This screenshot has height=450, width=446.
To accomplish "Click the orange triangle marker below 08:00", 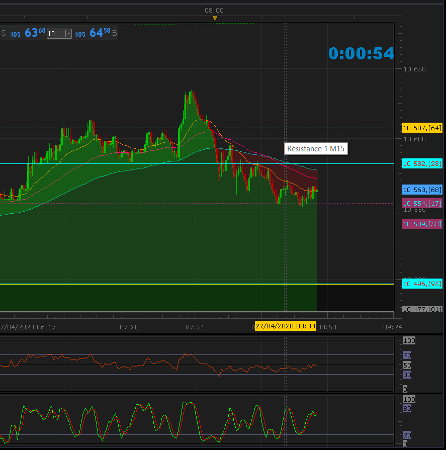I will click(x=215, y=19).
